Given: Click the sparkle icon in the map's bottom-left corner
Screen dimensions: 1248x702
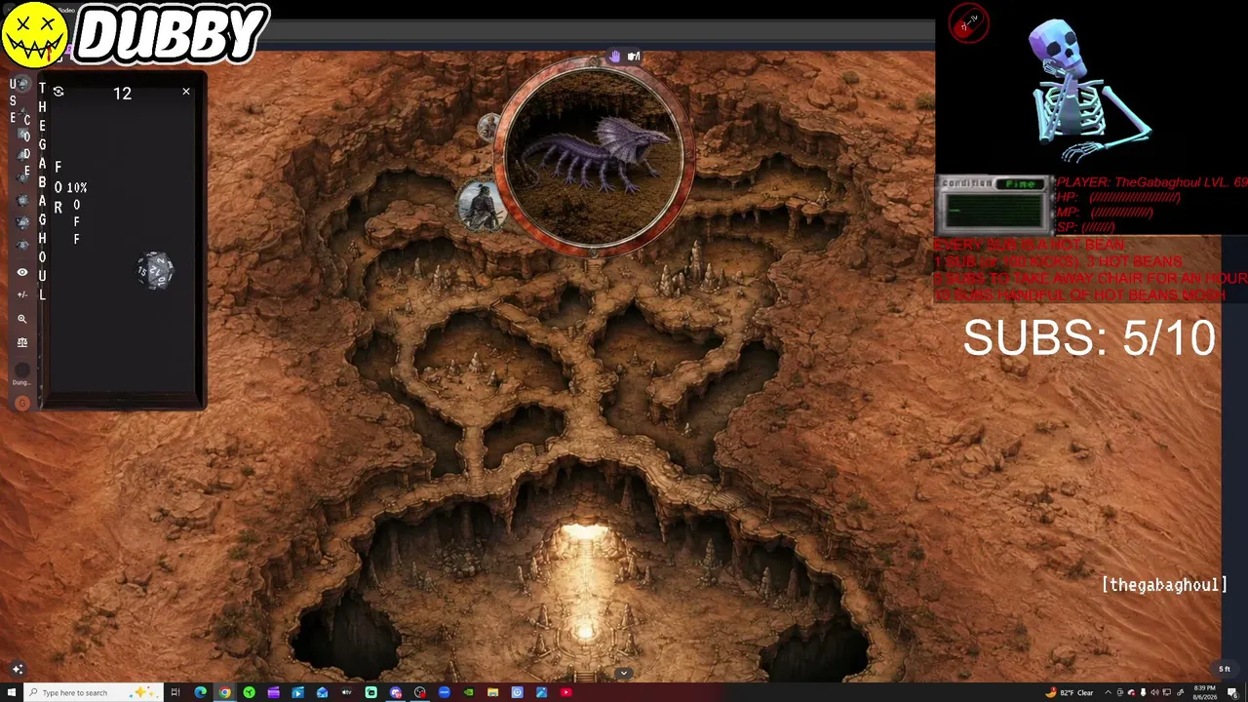Looking at the screenshot, I should [18, 669].
